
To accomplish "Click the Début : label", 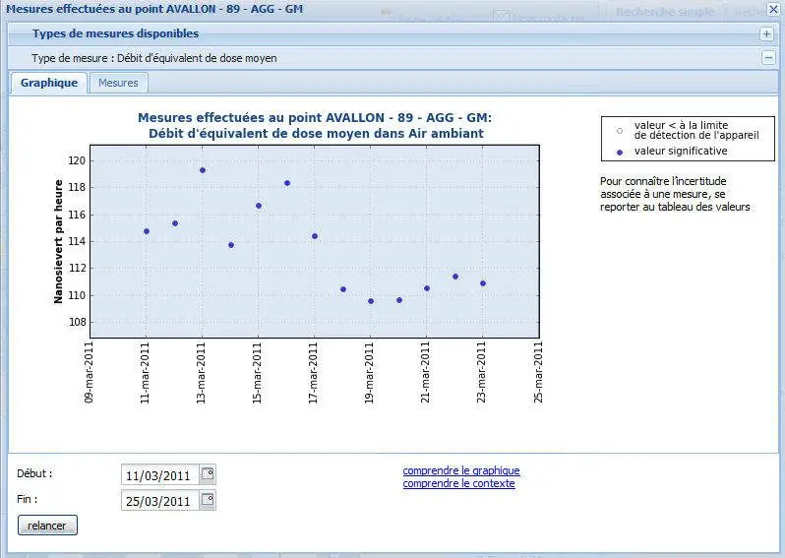I will tap(34, 473).
